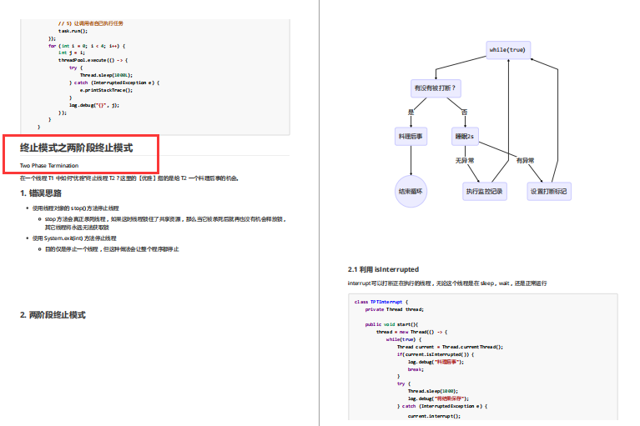This screenshot has height=426, width=640.
Task: Click the heading 1. 错误思路
Action: tap(41, 193)
